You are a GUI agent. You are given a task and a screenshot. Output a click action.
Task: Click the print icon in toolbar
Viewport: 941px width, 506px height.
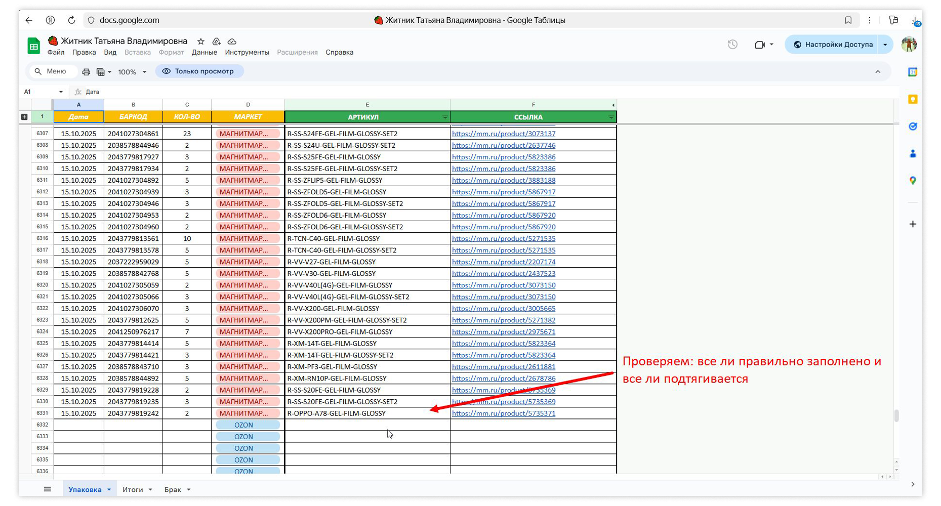point(86,72)
